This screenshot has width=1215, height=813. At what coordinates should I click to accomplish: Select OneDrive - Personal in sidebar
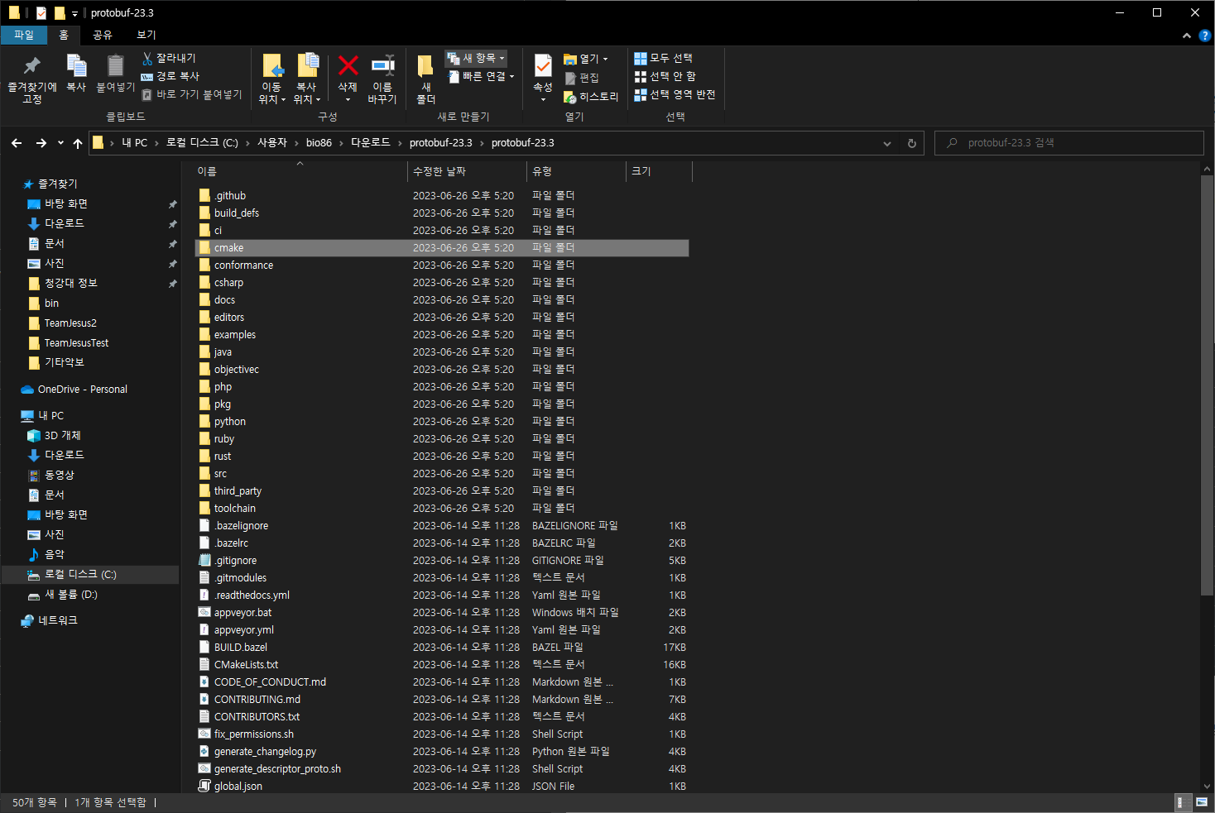click(83, 389)
